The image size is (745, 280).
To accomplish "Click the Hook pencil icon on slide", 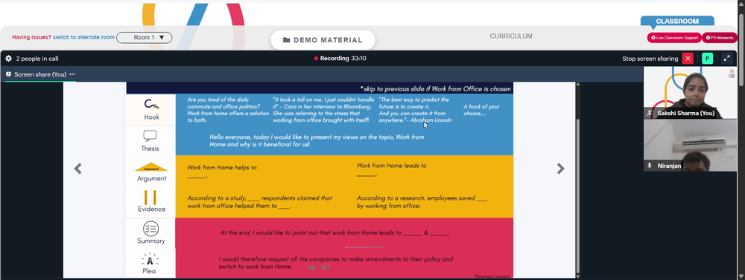I will (151, 104).
